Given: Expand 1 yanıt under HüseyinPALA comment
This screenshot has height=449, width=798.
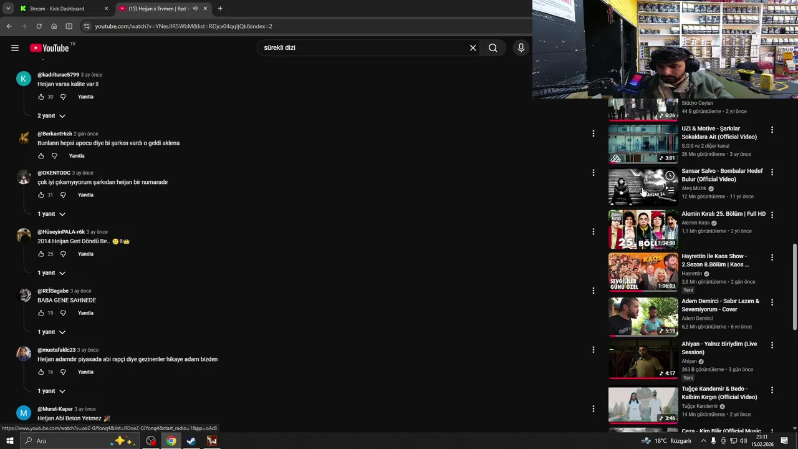Looking at the screenshot, I should pyautogui.click(x=51, y=273).
